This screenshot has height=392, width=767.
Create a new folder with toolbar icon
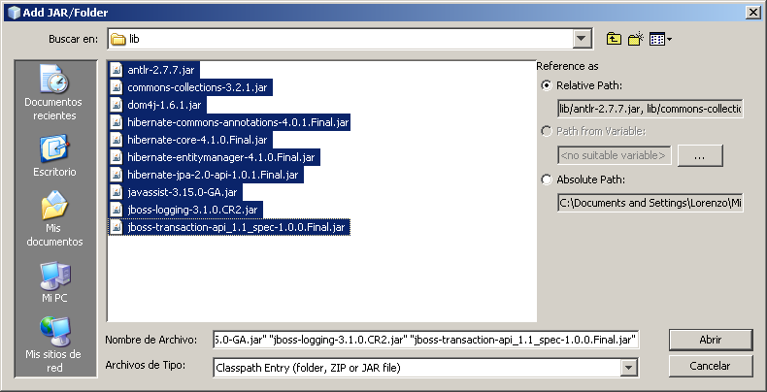636,40
